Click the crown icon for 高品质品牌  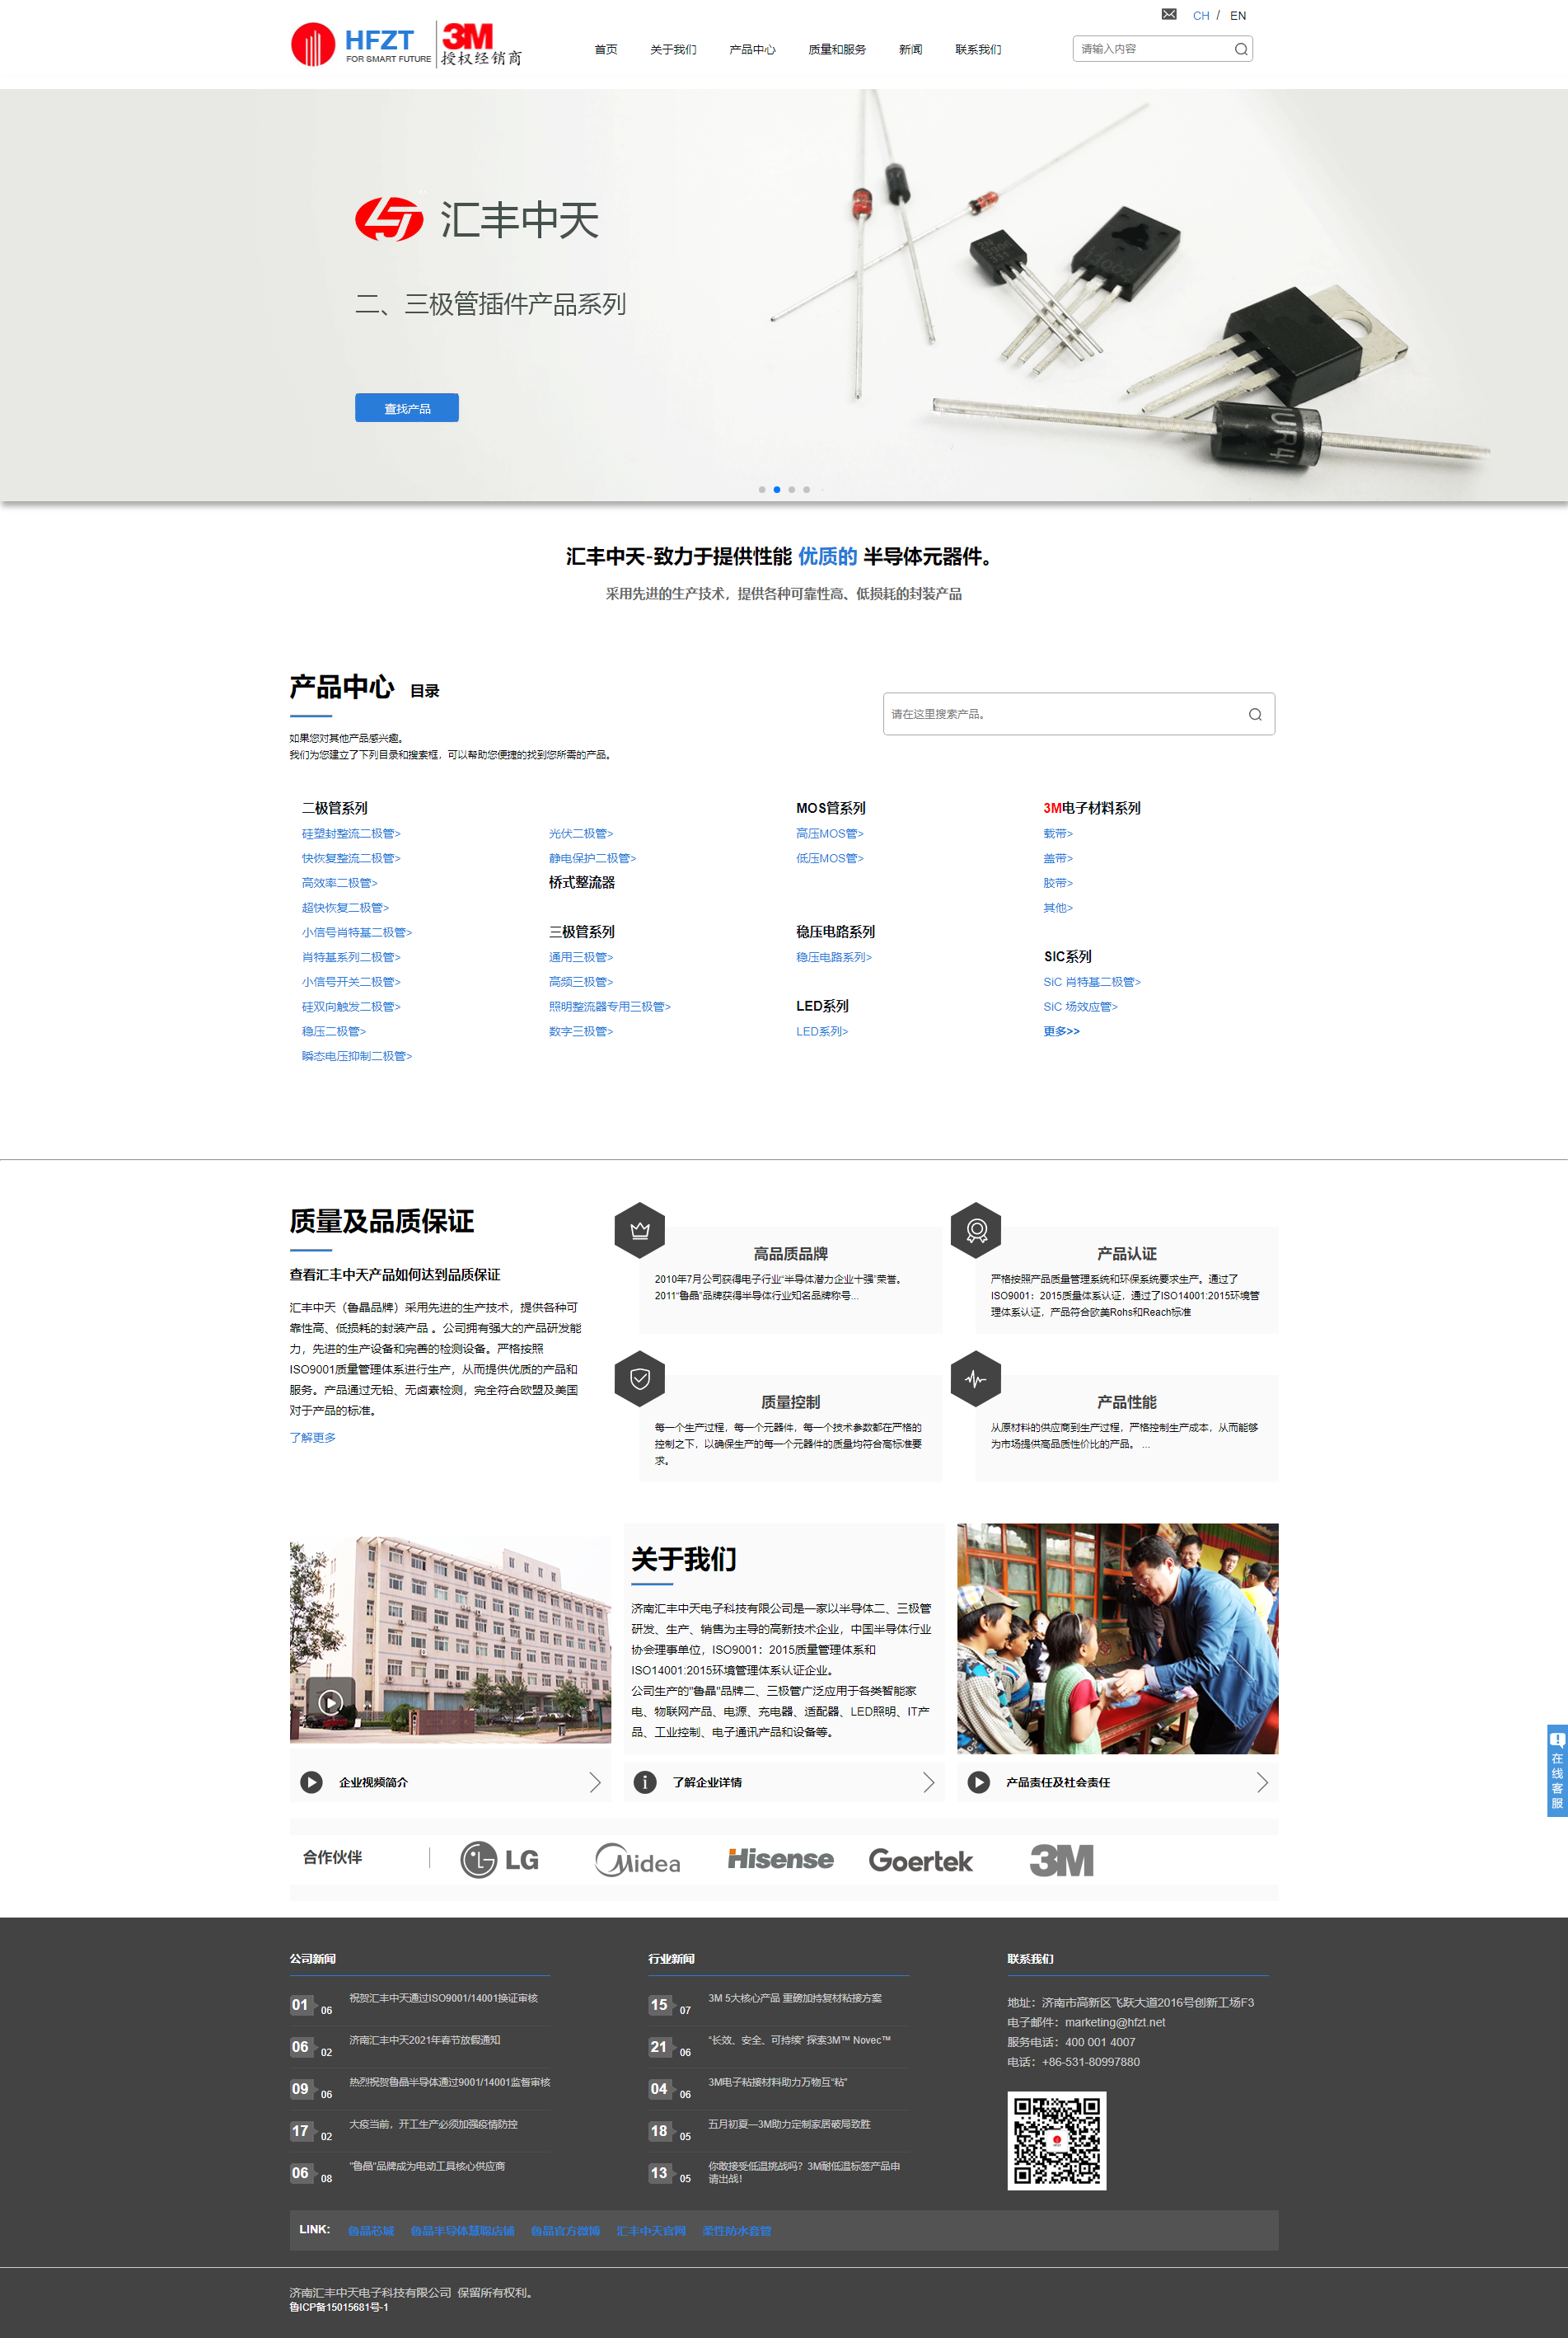click(x=640, y=1231)
